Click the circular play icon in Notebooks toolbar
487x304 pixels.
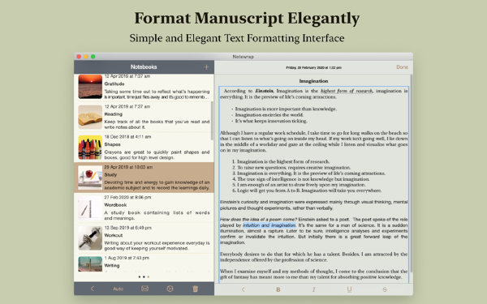coord(170,289)
